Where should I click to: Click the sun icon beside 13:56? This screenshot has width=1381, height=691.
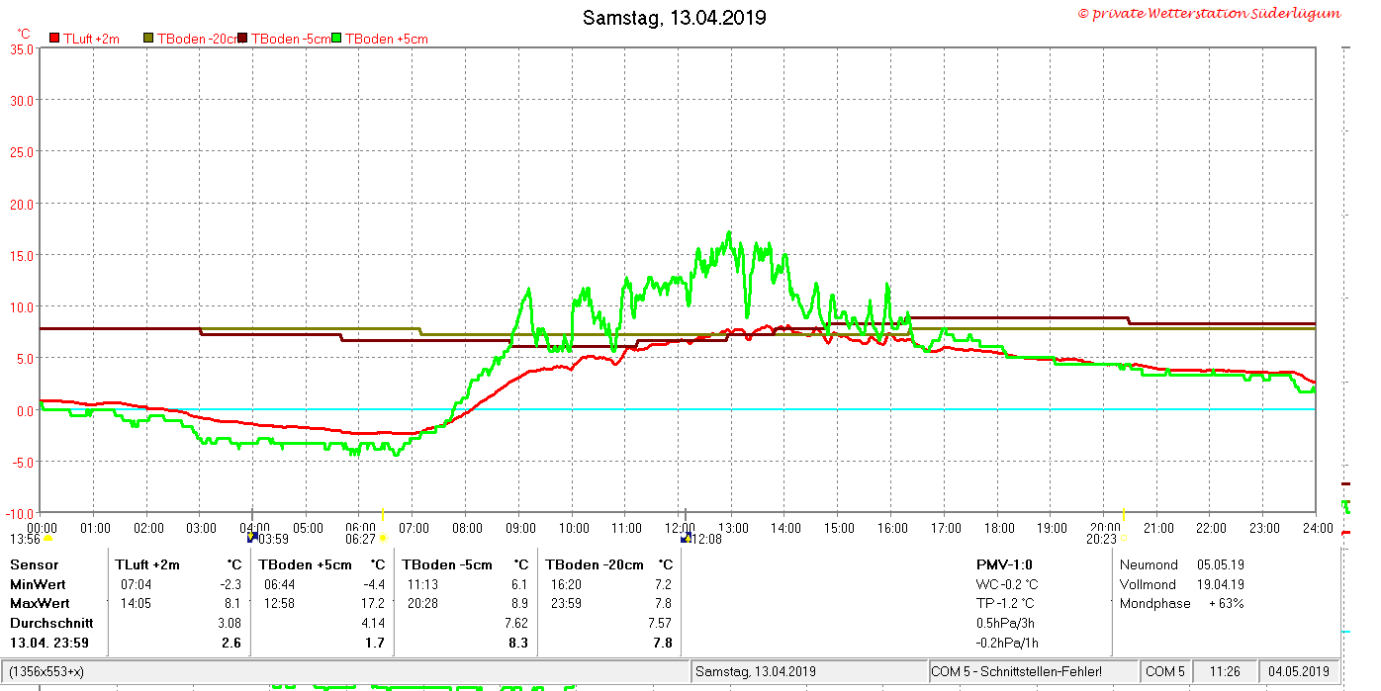pyautogui.click(x=48, y=539)
